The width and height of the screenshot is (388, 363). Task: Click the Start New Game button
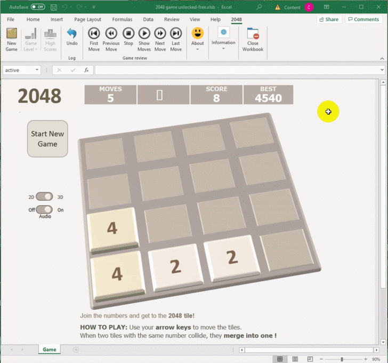coord(47,139)
